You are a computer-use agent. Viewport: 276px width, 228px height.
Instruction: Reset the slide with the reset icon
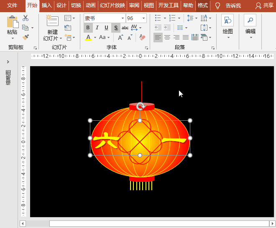point(68,28)
